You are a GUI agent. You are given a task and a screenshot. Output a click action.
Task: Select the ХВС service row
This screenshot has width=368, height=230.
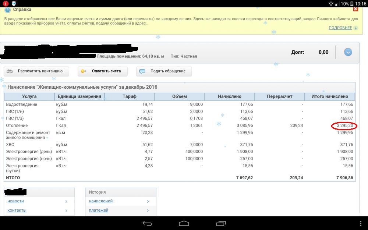(x=180, y=145)
